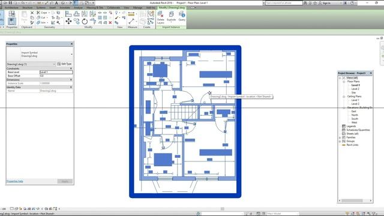This screenshot has width=384, height=216.
Task: Select the Move tool in Modify panel
Action: (x=68, y=22)
